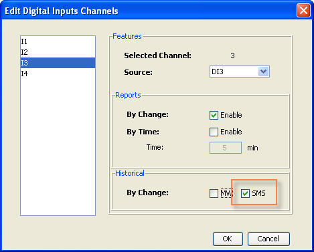Click the highlighted I3 channel entry
The image size is (314, 252).
pos(58,63)
